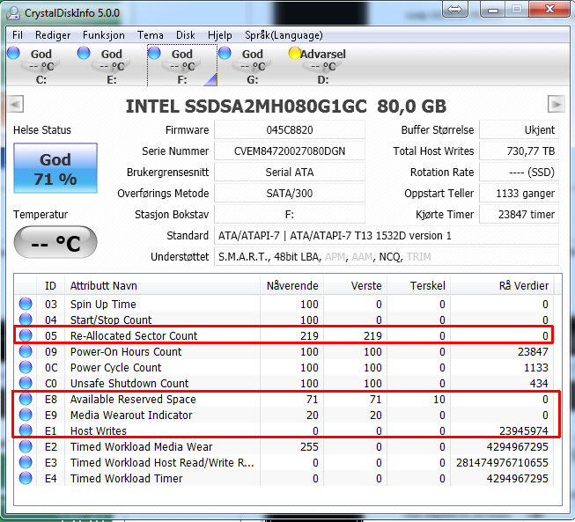Click the Buffer Størrelse value Ukjent

coord(519,129)
